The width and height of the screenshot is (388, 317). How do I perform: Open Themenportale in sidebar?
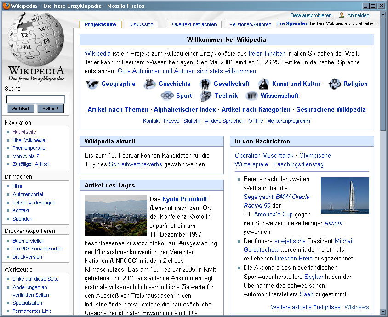pyautogui.click(x=29, y=148)
